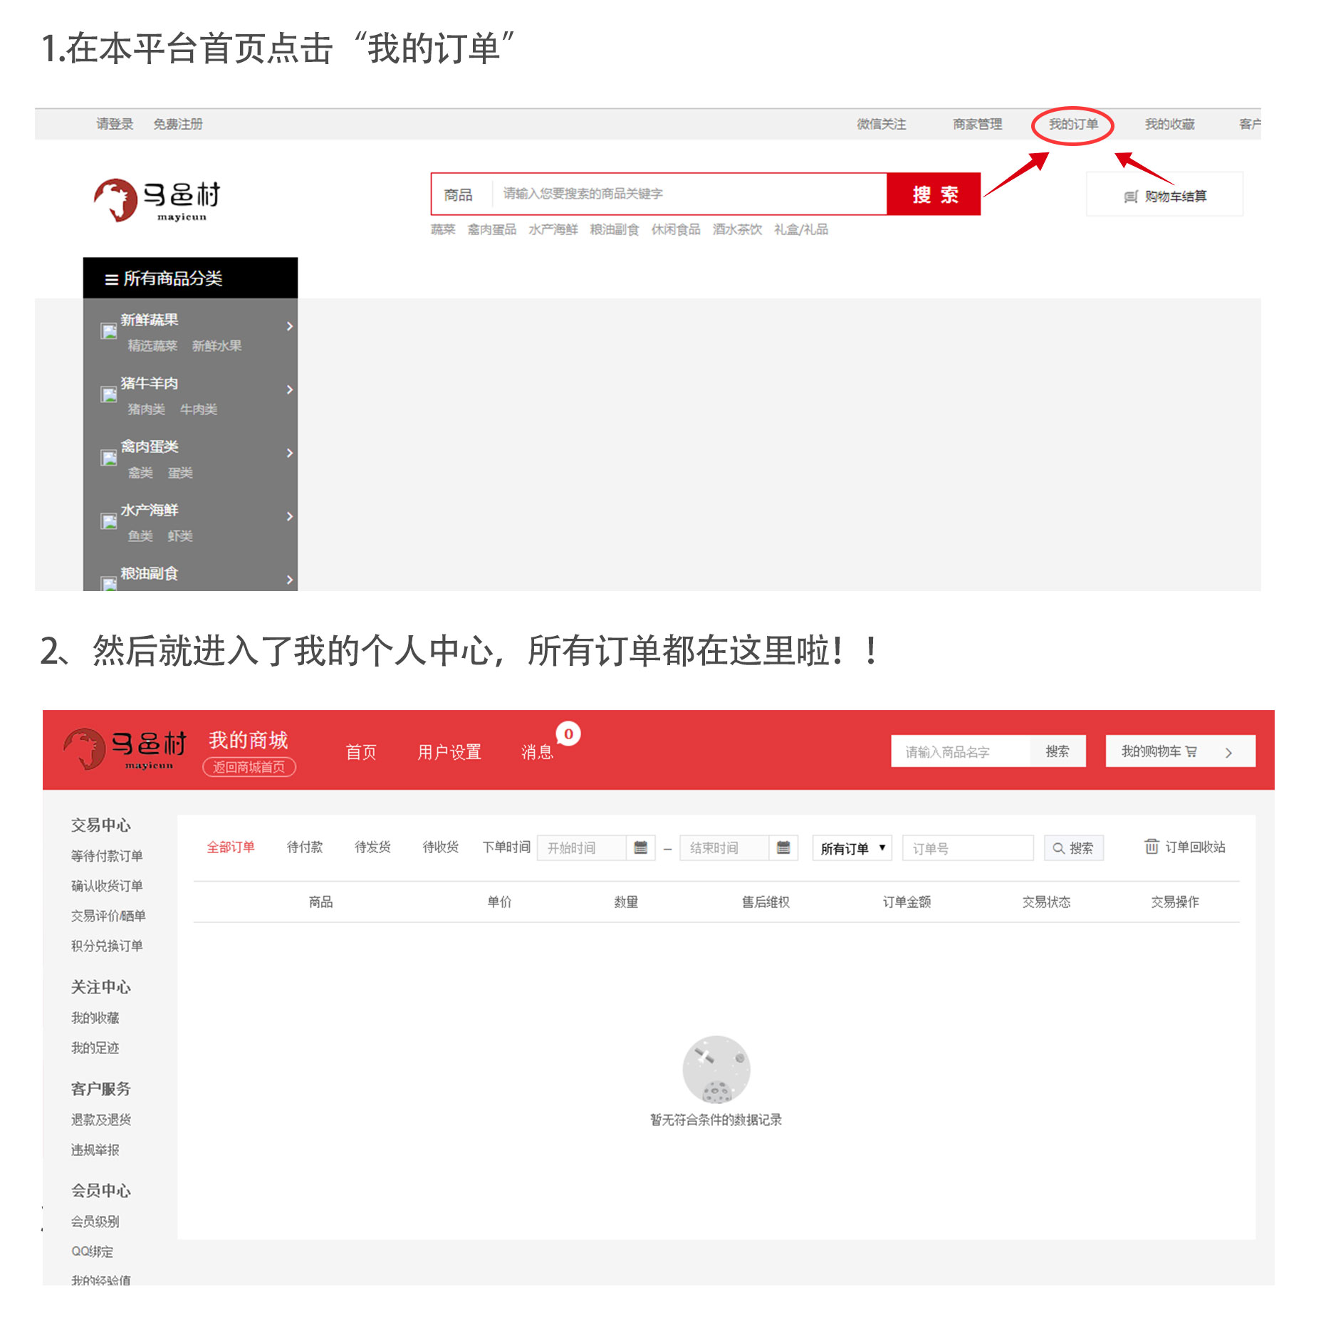The image size is (1326, 1331).
Task: Open 我的收藏 in the top bar
Action: pos(1169,125)
